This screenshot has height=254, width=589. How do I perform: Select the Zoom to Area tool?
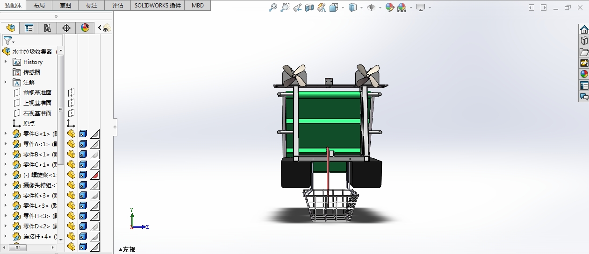pos(285,7)
